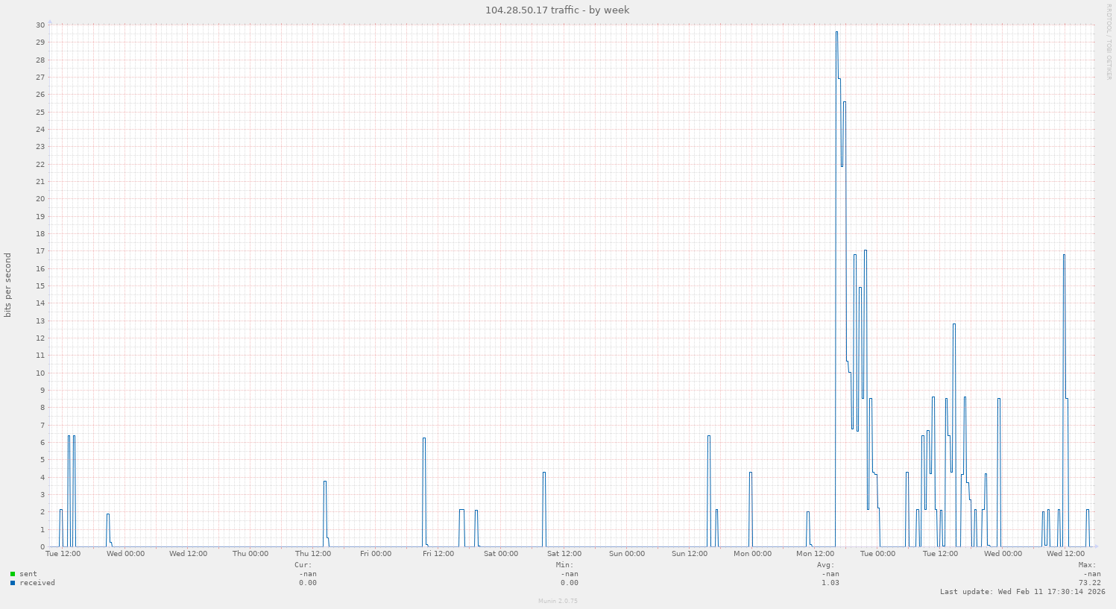Click the "30" y-axis tick label

coord(40,25)
